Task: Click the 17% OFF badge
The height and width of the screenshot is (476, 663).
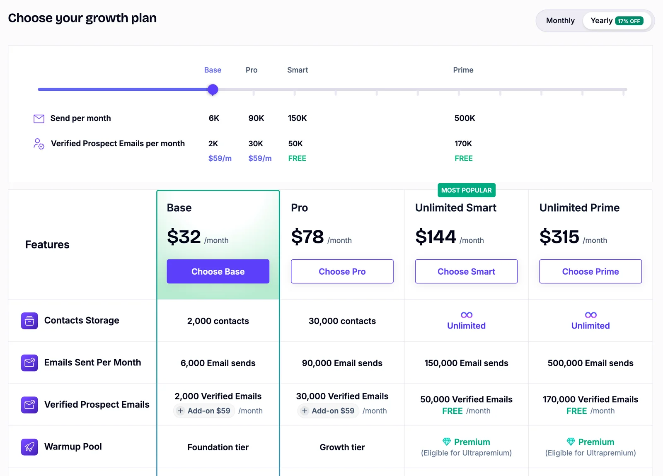Action: [x=629, y=21]
